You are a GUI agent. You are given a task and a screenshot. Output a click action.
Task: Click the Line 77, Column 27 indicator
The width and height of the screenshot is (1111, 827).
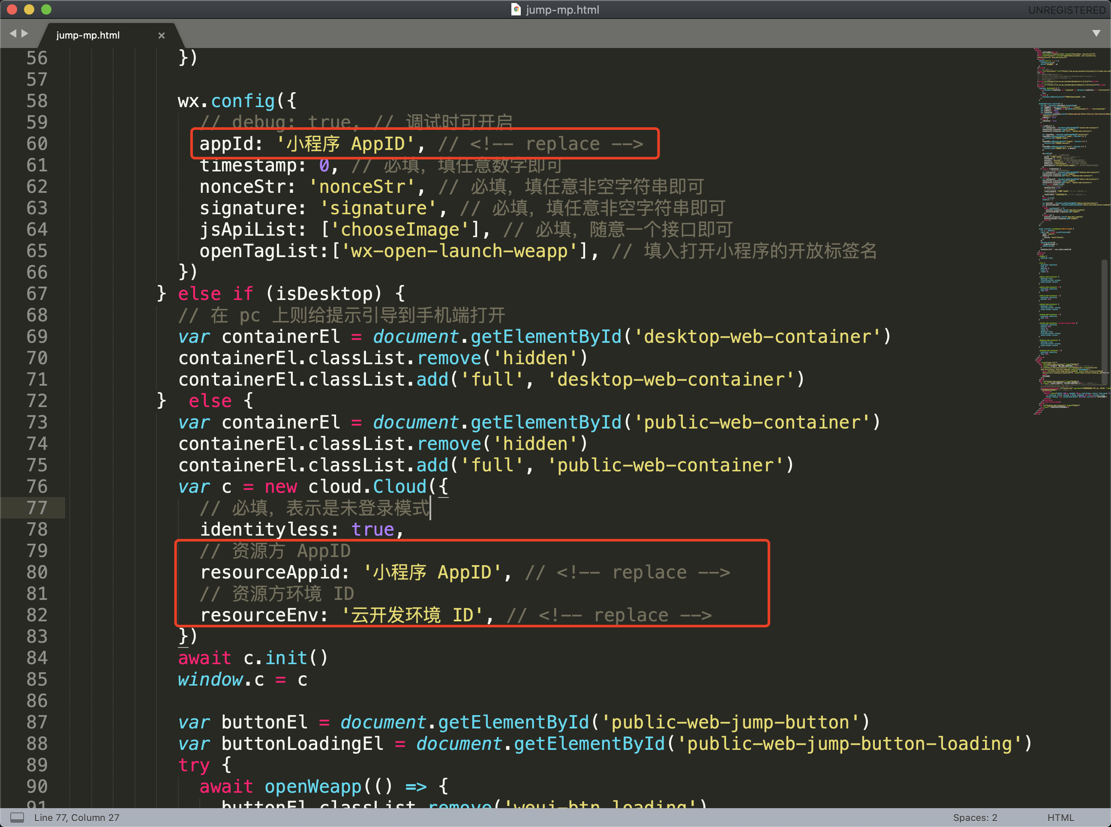(77, 818)
